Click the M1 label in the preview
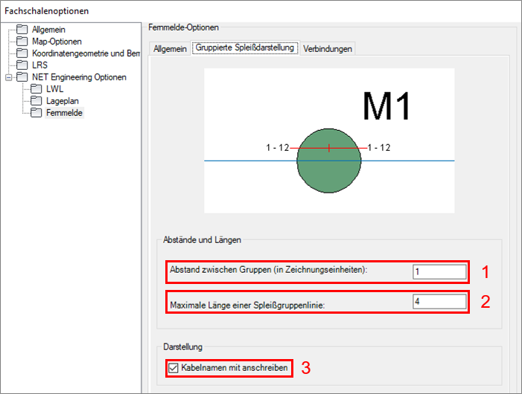Screen dimensions: 522x394 (x=386, y=106)
